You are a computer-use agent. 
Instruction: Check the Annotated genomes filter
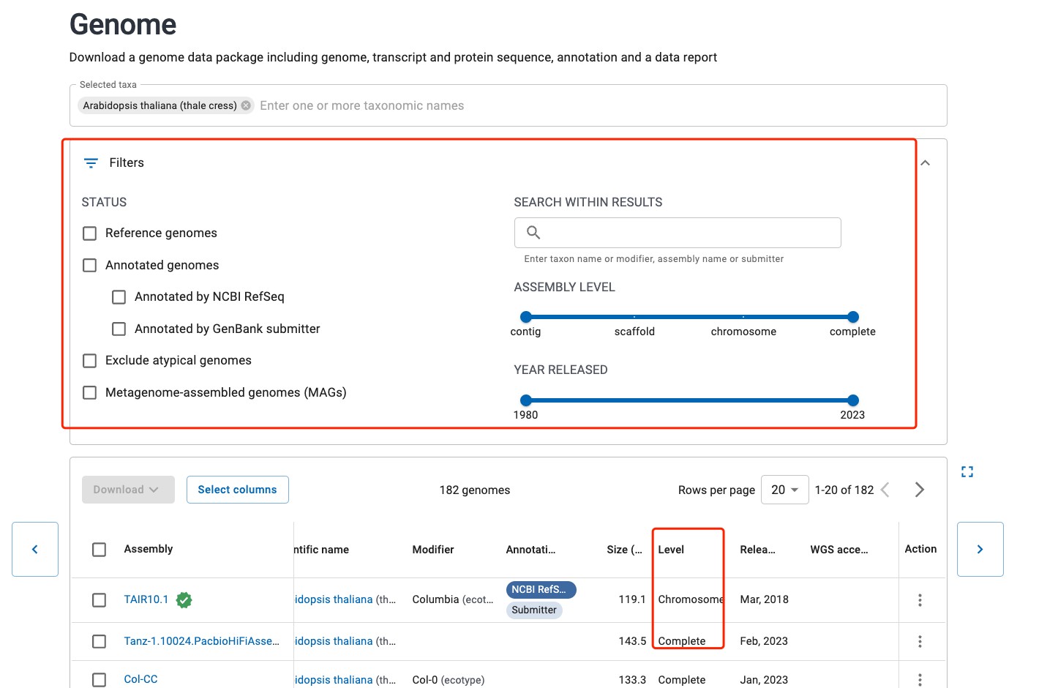coord(90,265)
